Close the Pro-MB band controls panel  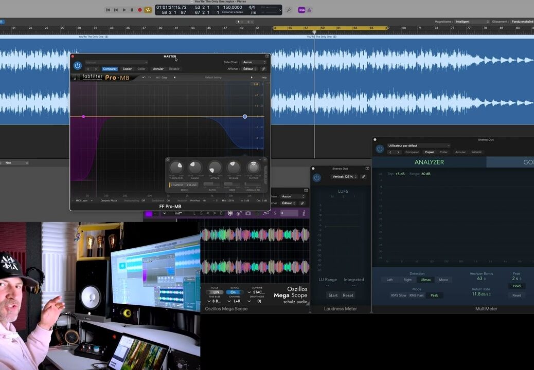tap(264, 159)
